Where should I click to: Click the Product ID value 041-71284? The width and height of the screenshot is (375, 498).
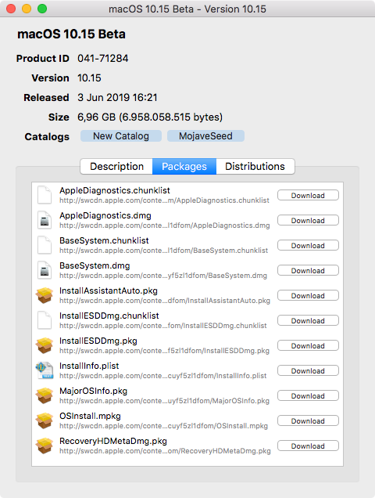pos(102,59)
